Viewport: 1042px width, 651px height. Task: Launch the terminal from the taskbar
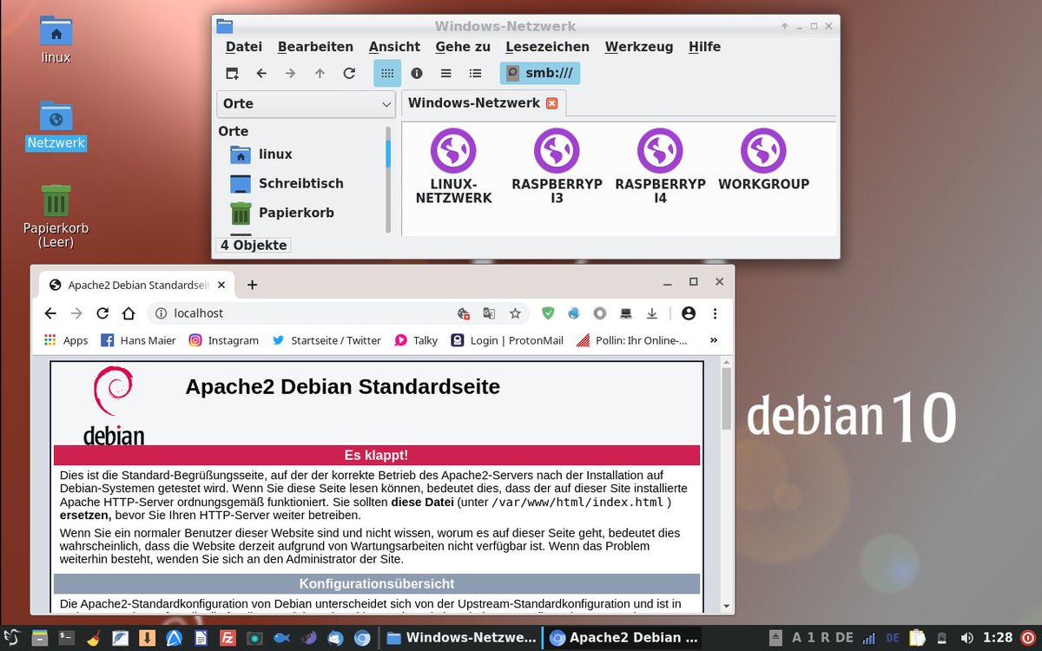pos(66,638)
